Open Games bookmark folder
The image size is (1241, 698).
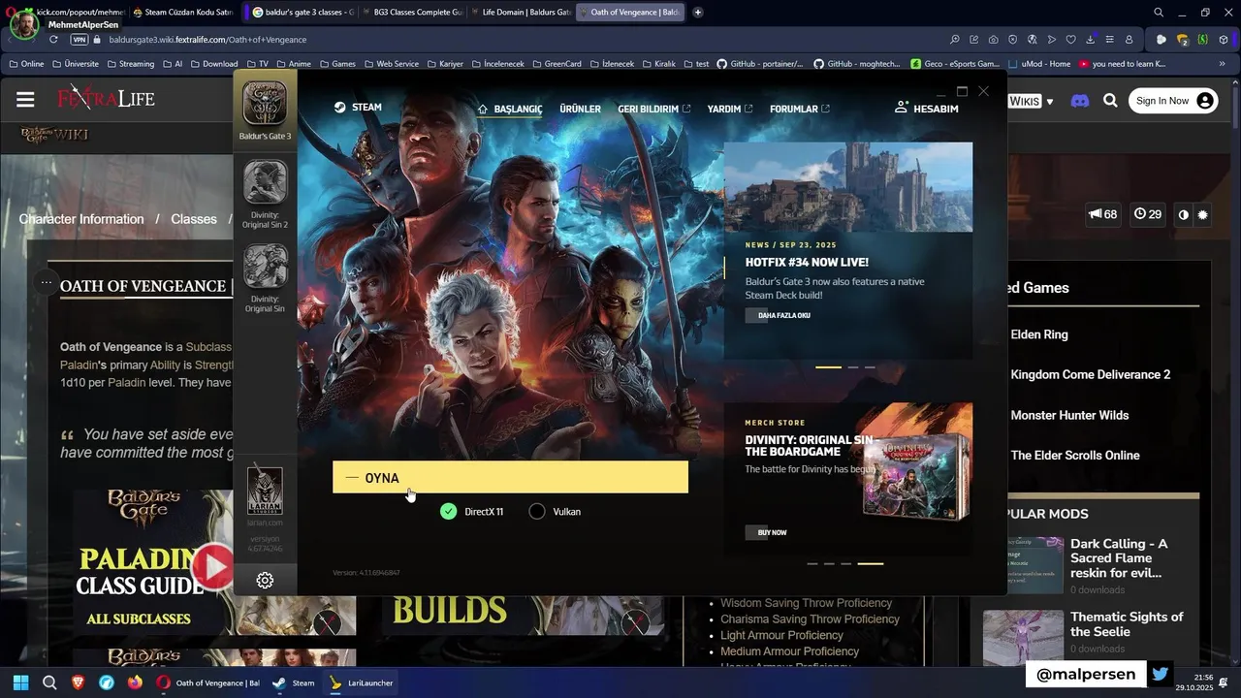[337, 64]
